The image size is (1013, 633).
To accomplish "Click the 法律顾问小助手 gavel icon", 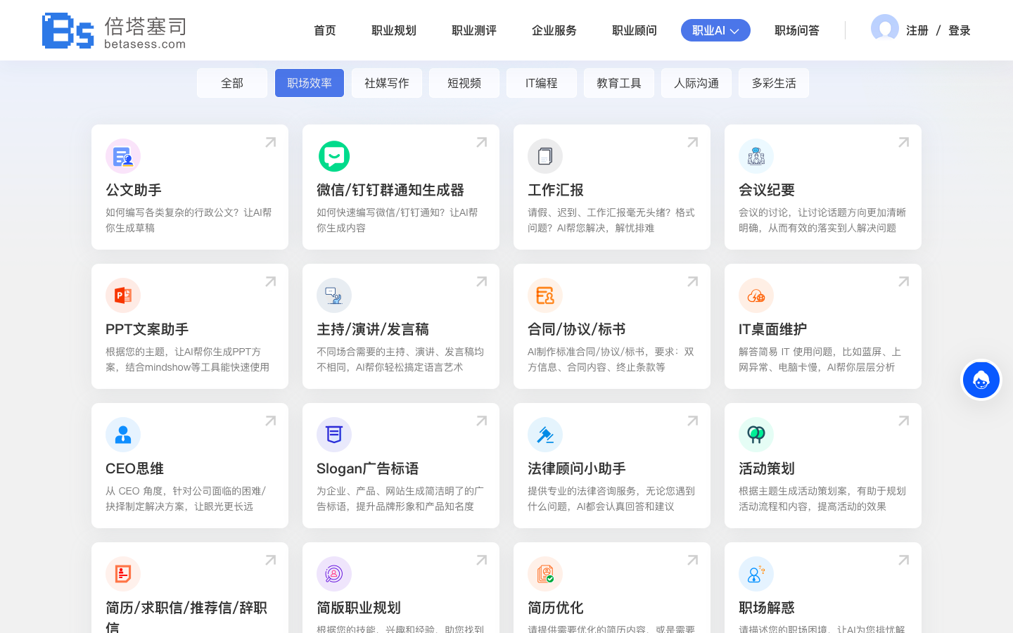I will pos(545,435).
